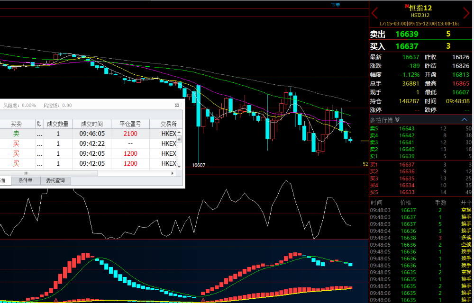This screenshot has height=303, width=474.
Task: Click 卖2 depth row at 16640
Action: pos(421,150)
